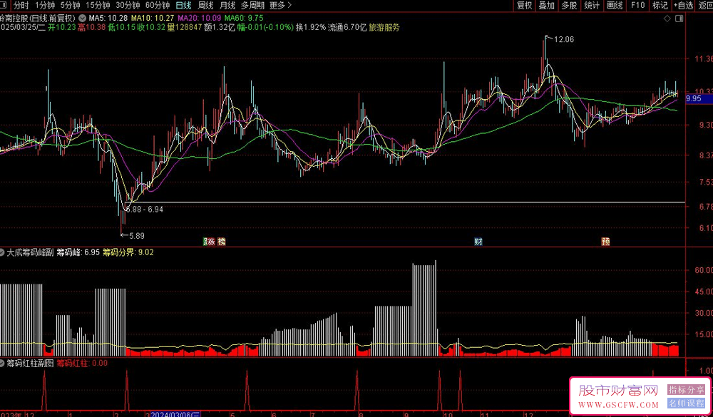Toggle 叠加 overlay comparison
Viewport: 713px width, 417px height.
[x=546, y=5]
